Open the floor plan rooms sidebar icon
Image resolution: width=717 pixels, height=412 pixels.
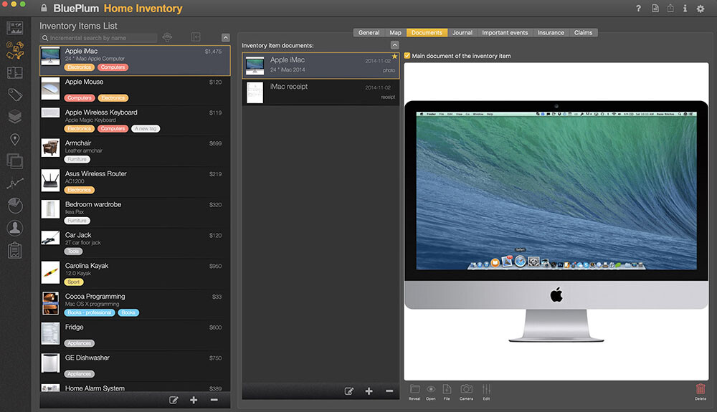(14, 72)
